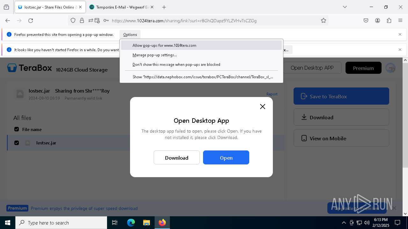Click View on Mobile button
The width and height of the screenshot is (408, 229).
pos(341,138)
